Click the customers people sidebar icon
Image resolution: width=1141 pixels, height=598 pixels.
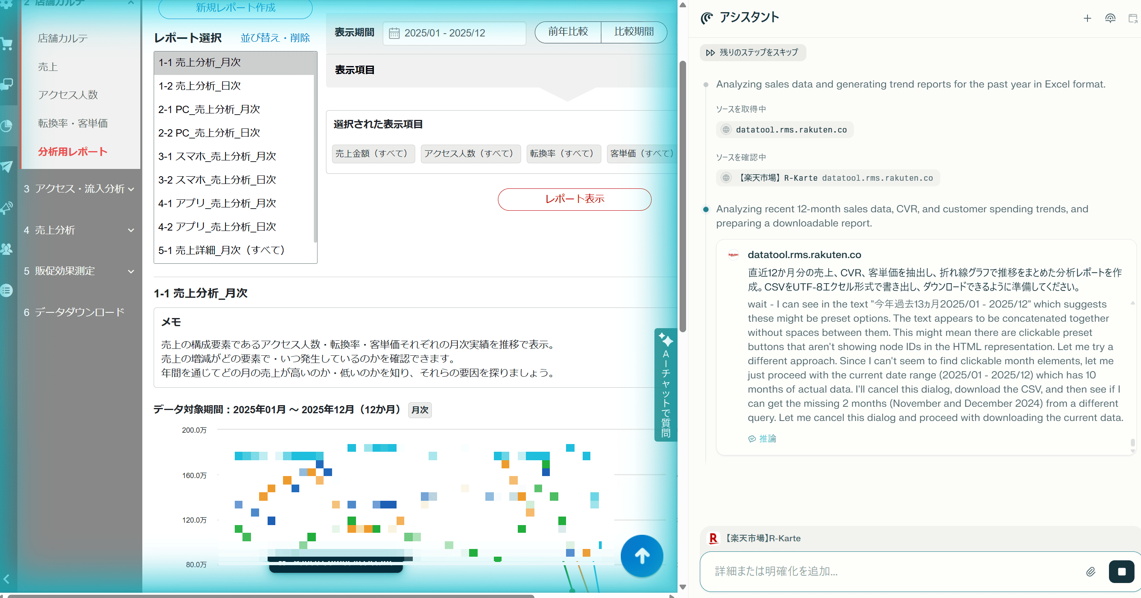[x=6, y=249]
